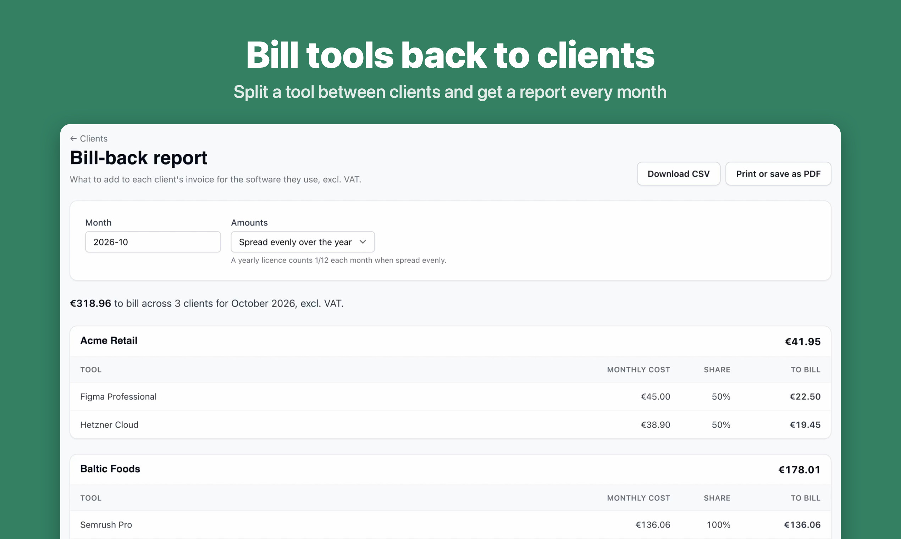Select the Semrush Pro row
Image resolution: width=901 pixels, height=539 pixels.
(x=450, y=525)
